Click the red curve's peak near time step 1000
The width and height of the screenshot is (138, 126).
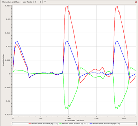pyautogui.click(x=67, y=6)
